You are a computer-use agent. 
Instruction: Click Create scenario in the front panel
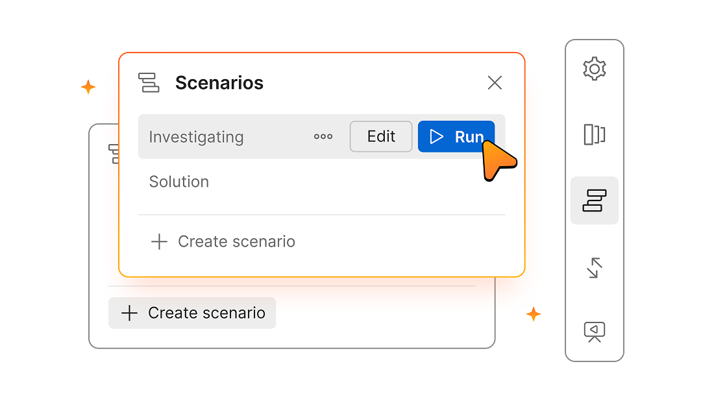coord(236,242)
